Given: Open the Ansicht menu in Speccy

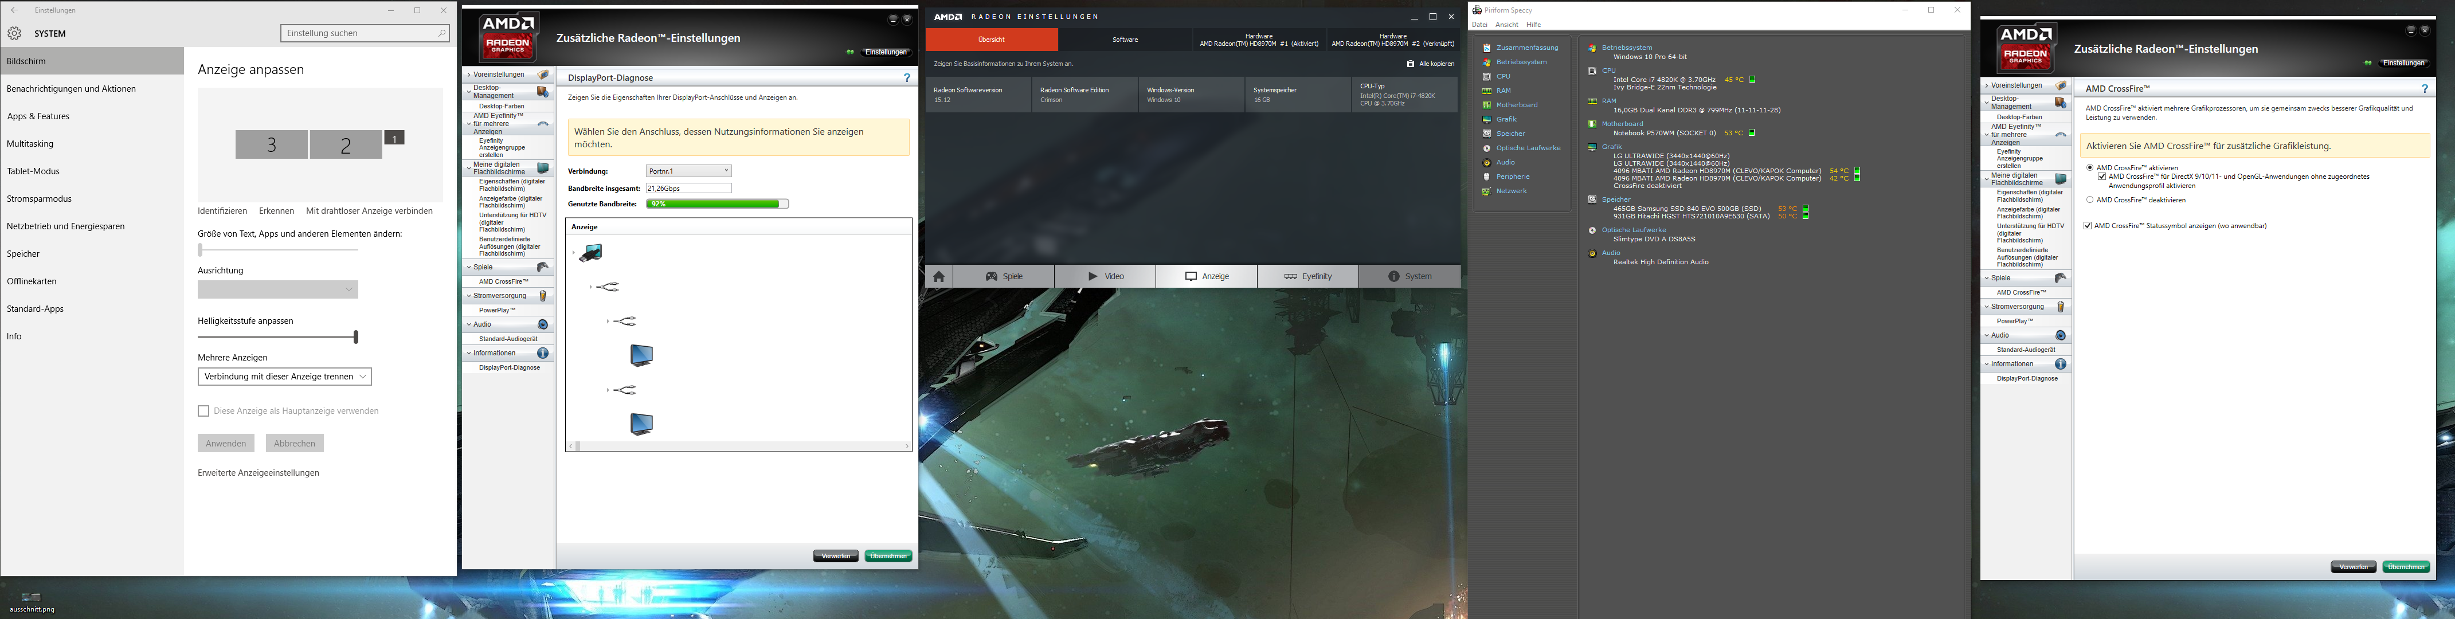Looking at the screenshot, I should (x=1507, y=25).
